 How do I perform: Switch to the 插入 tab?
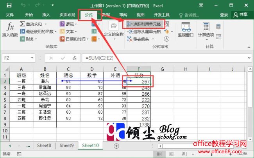point(46,15)
